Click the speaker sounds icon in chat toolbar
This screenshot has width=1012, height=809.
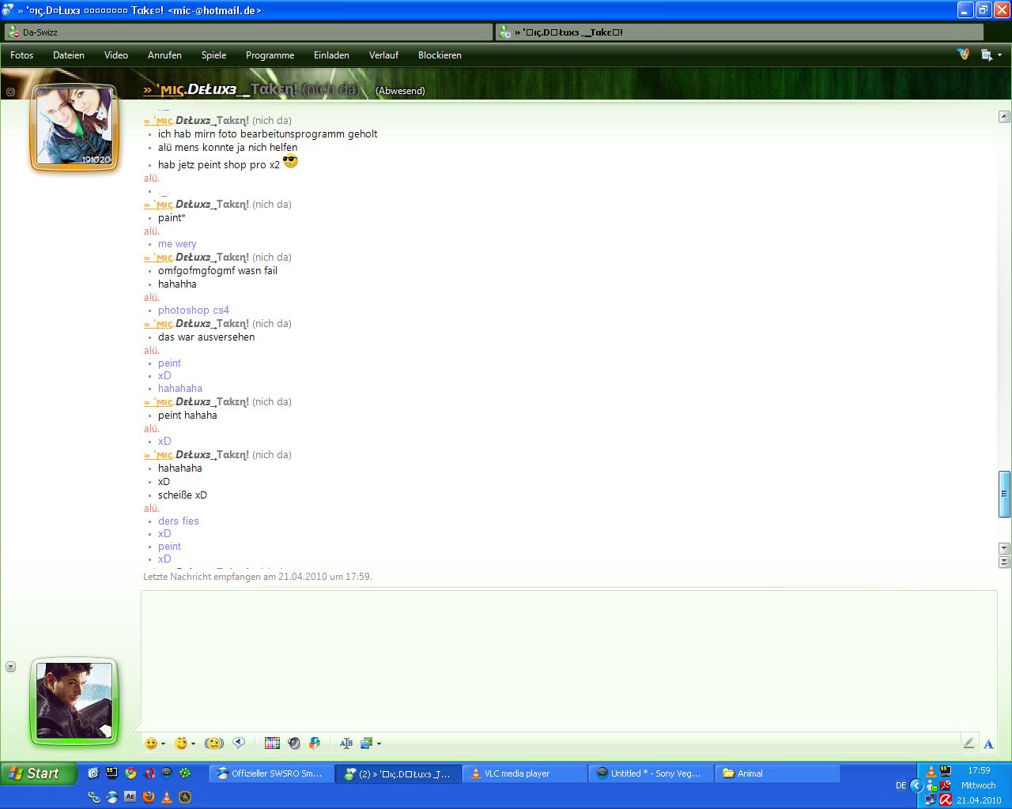click(x=294, y=743)
